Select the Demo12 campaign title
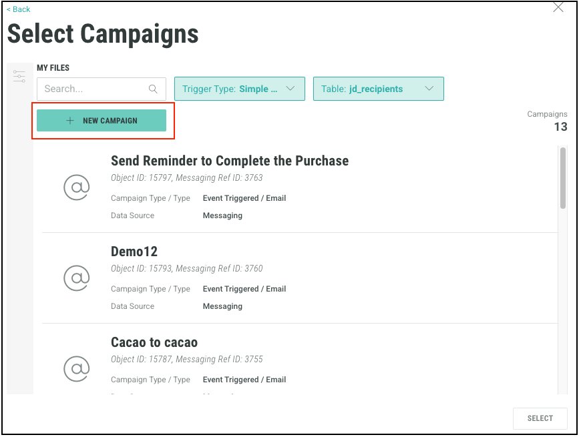Viewport: 579px width, 437px height. tap(134, 252)
